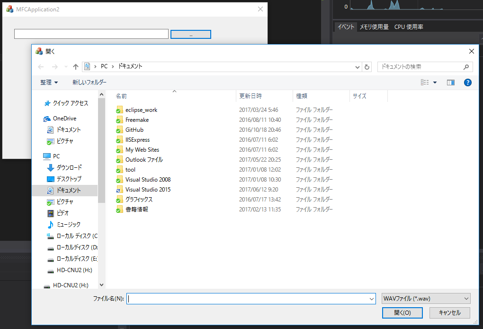Click the blue help question mark icon
This screenshot has height=329, width=483.
point(467,82)
